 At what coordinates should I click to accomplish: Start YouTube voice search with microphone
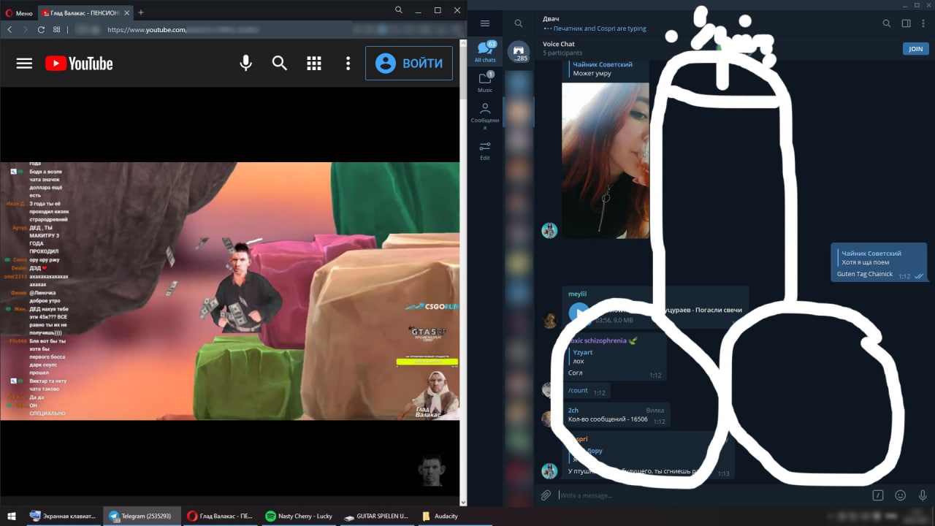(x=246, y=64)
